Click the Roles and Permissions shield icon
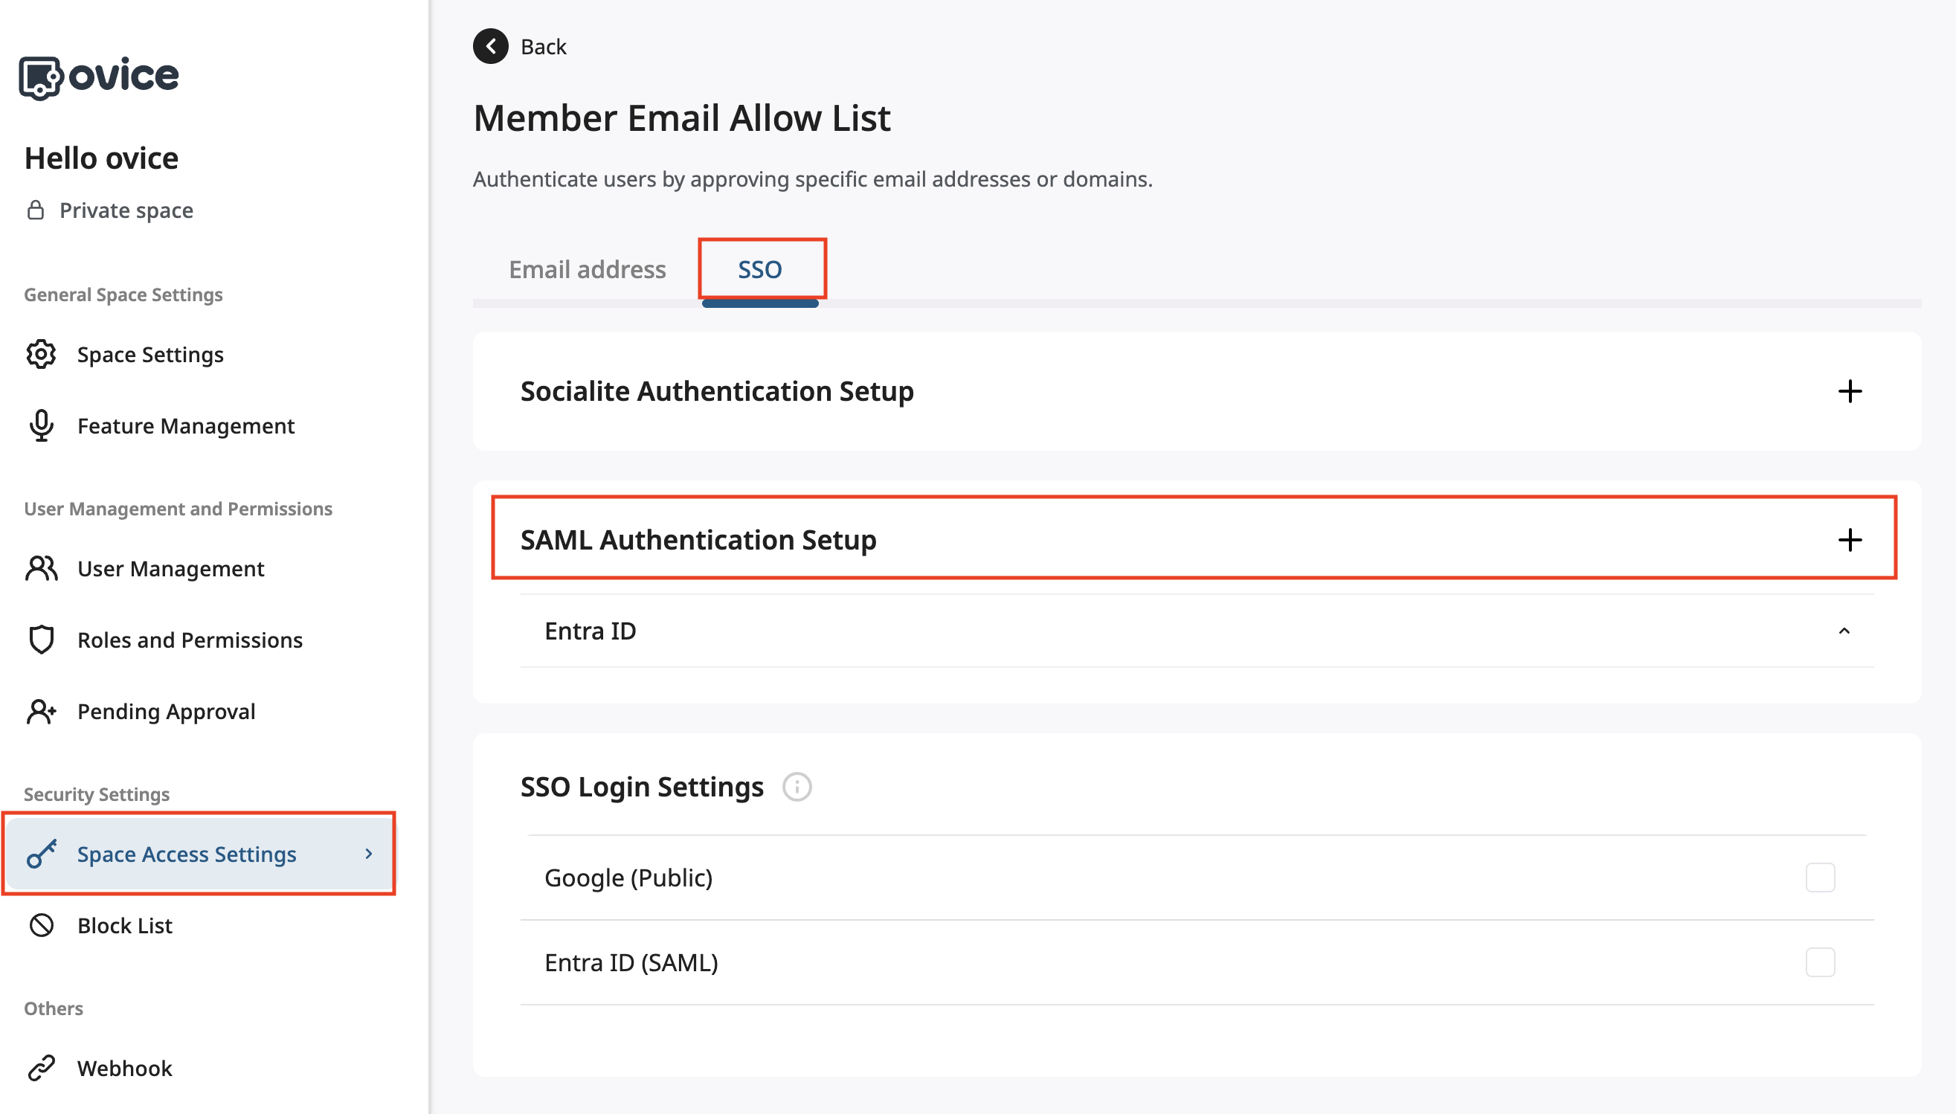The image size is (1956, 1114). click(x=42, y=640)
